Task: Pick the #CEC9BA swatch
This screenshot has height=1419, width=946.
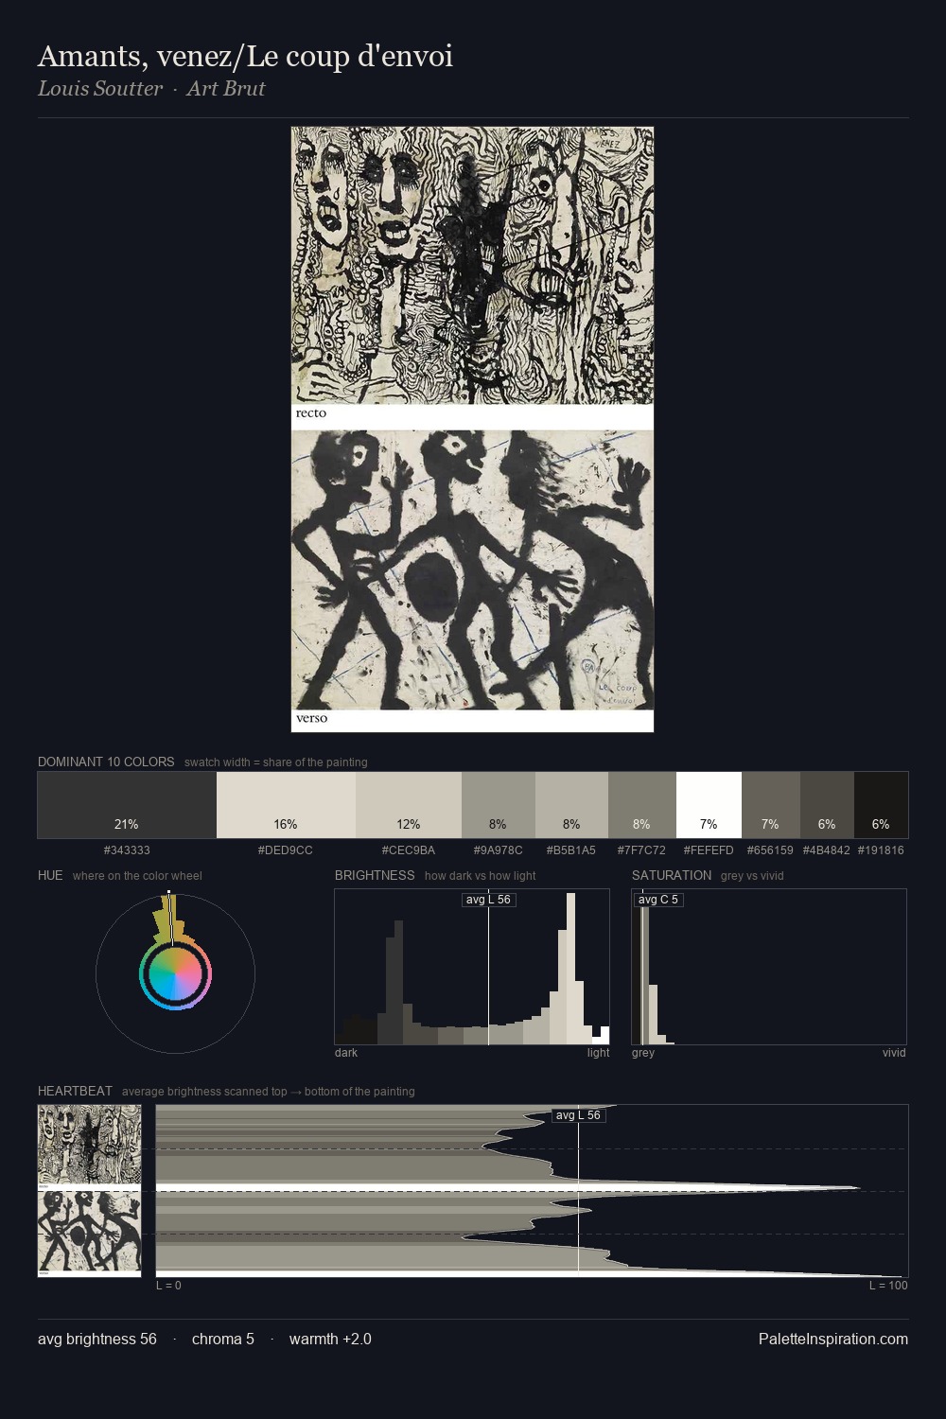Action: (409, 805)
